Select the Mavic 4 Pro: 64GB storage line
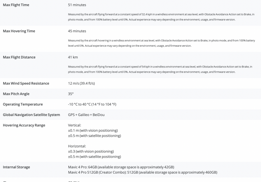 tap(121, 167)
